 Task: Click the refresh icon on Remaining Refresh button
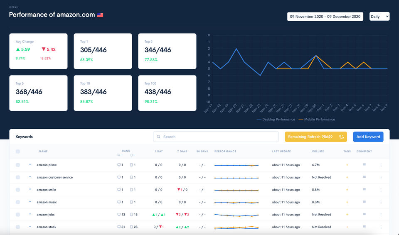[342, 137]
